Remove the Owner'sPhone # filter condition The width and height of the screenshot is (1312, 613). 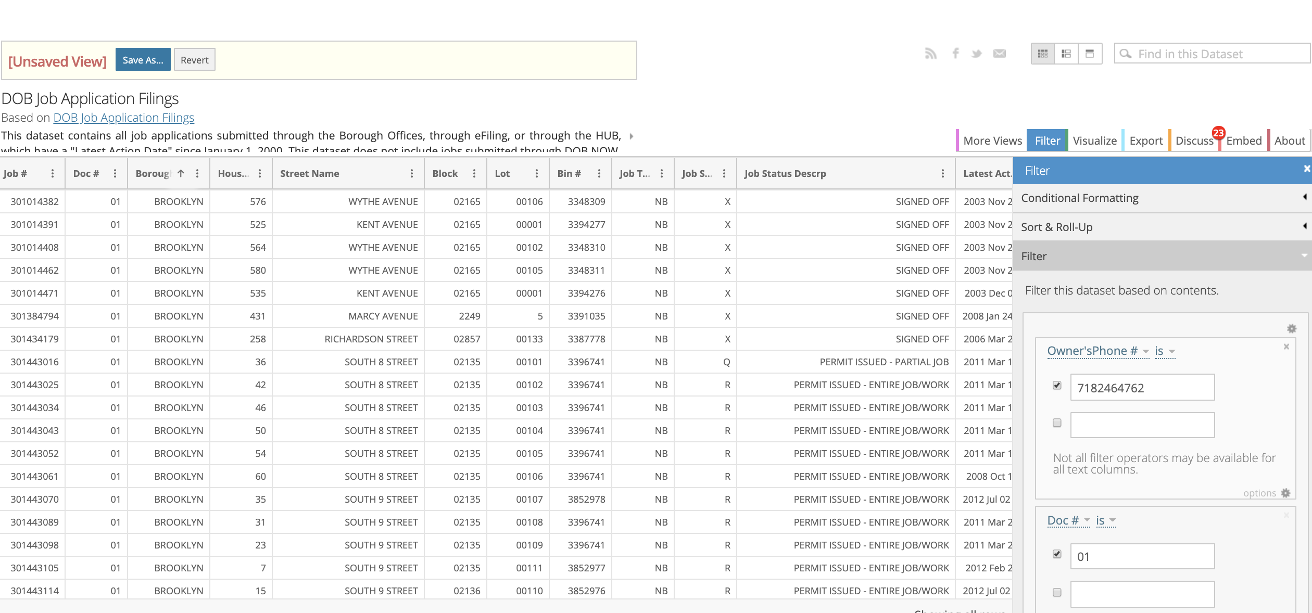[x=1286, y=347]
